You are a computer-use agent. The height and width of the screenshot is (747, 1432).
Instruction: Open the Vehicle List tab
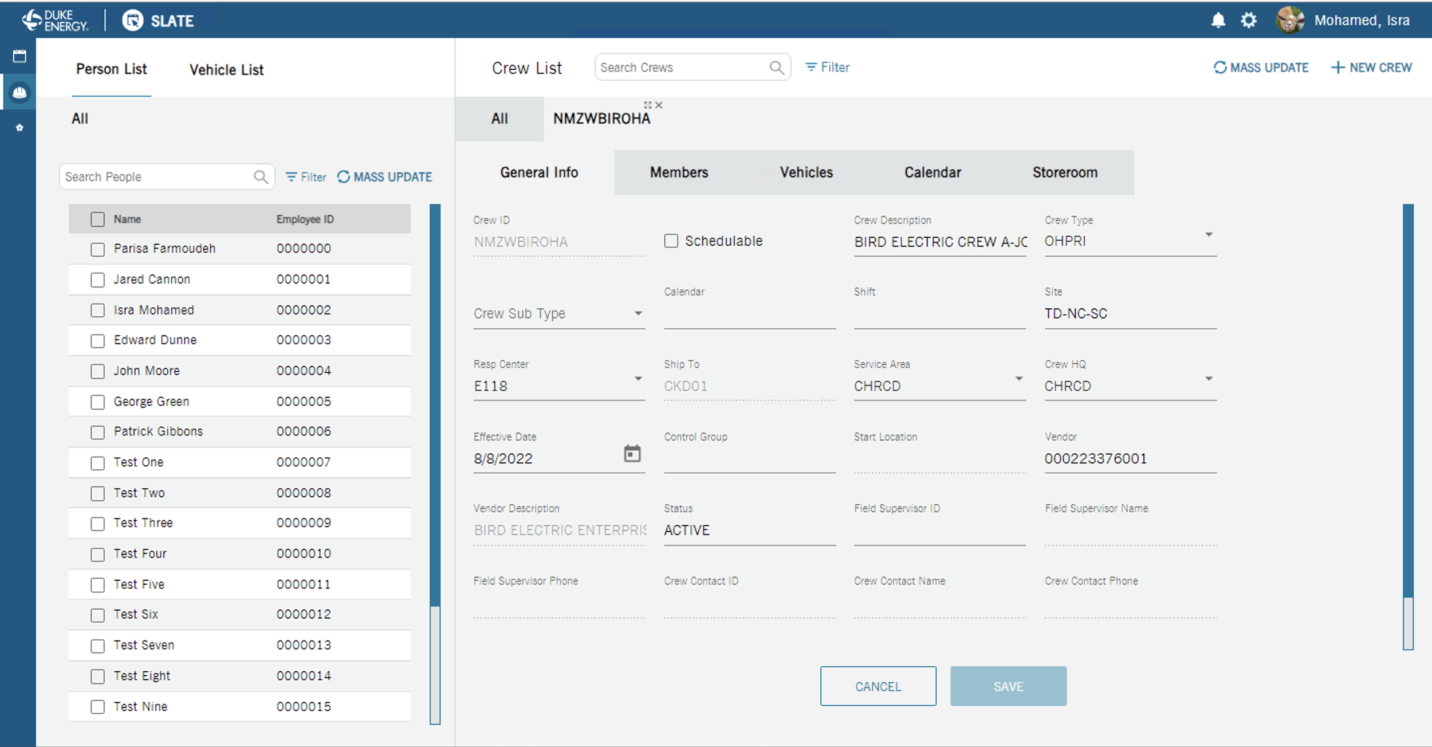pyautogui.click(x=226, y=70)
